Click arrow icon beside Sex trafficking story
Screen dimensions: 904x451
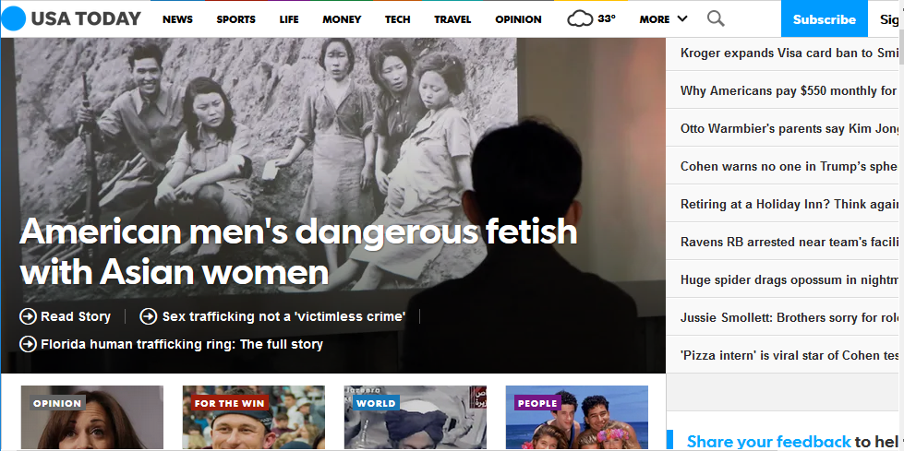click(149, 316)
